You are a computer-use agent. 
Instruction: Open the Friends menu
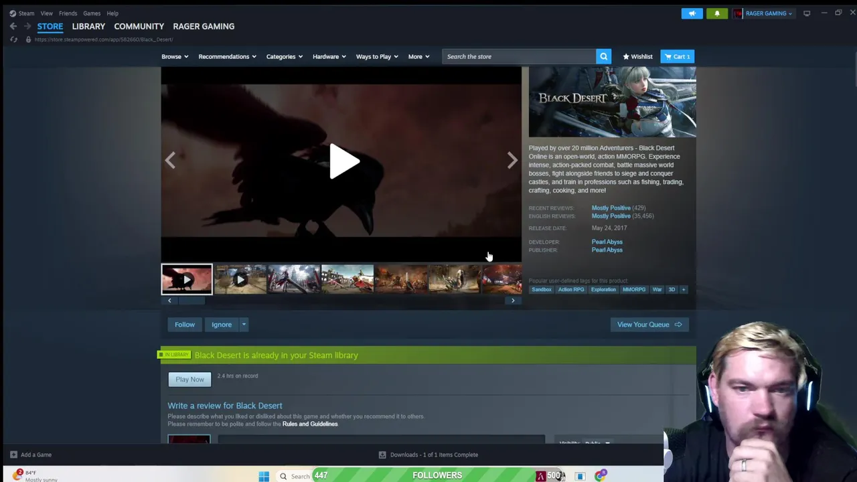pyautogui.click(x=68, y=13)
